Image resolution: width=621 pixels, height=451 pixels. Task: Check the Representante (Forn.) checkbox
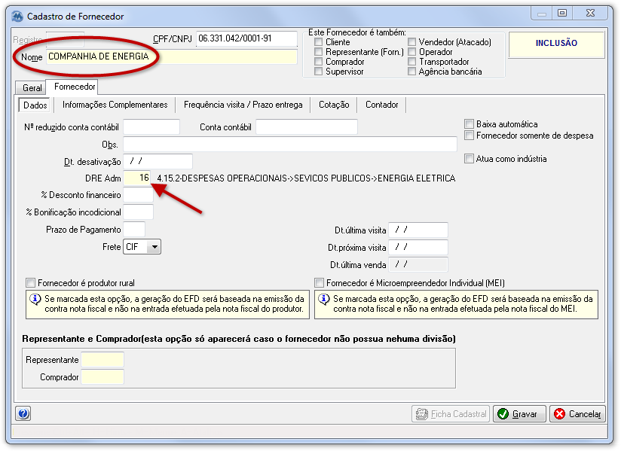click(x=319, y=51)
